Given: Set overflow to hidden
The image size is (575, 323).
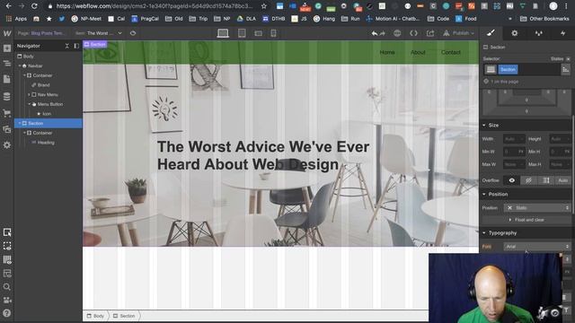Looking at the screenshot, I should [x=529, y=180].
